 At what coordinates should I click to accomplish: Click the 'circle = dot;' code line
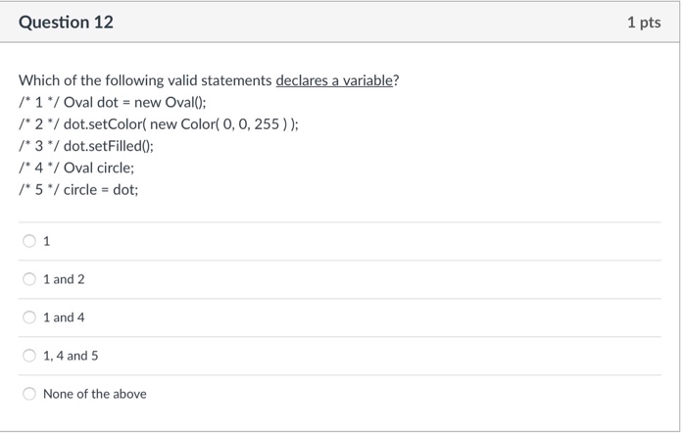coord(101,189)
